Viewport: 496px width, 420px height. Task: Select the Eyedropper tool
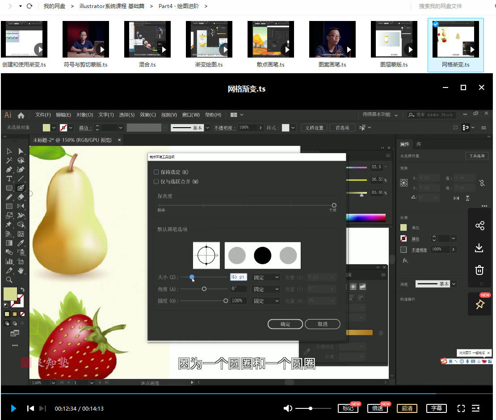pos(21,243)
